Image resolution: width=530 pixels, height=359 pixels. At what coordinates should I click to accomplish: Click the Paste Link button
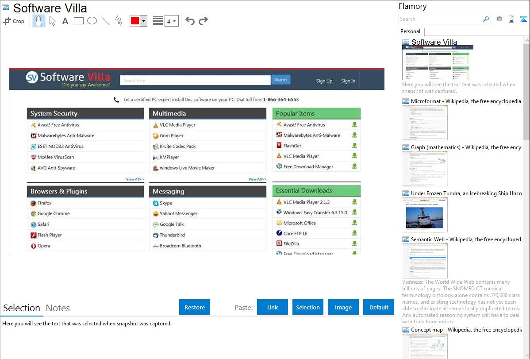point(273,307)
